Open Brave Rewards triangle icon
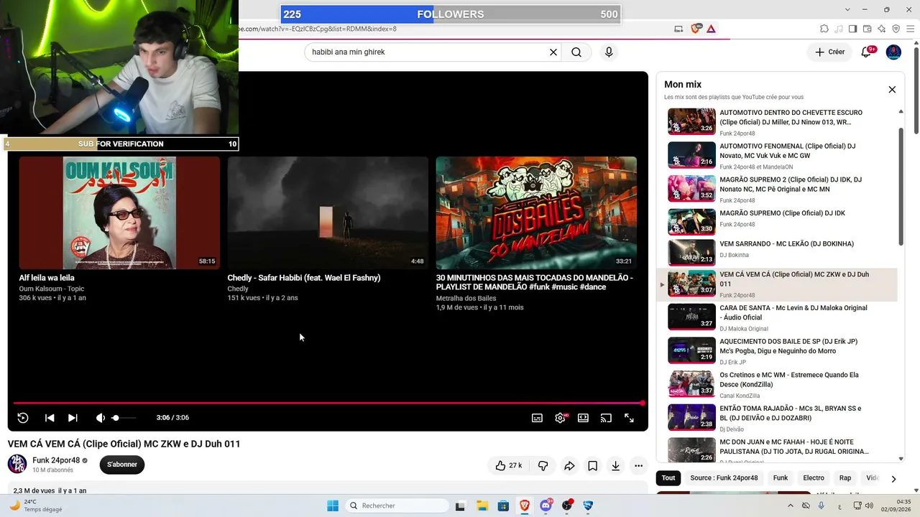This screenshot has width=920, height=517. [711, 29]
